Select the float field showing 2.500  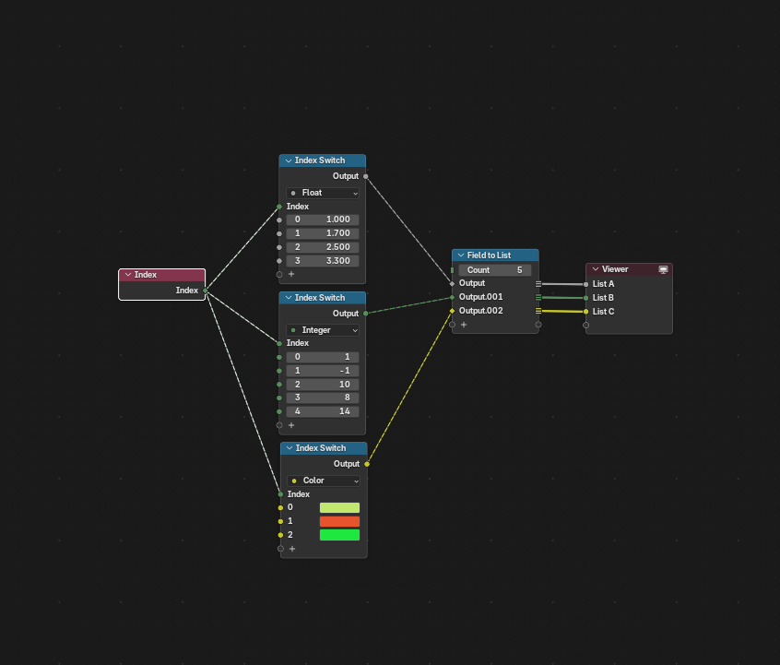[323, 247]
